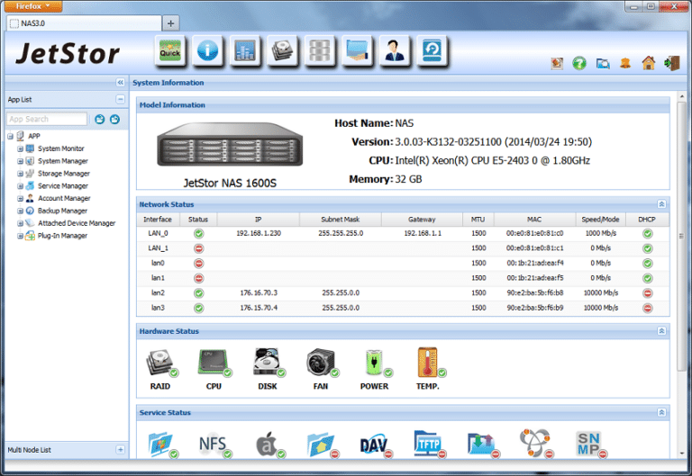Collapse the left sidebar with double-arrow

coord(121,83)
